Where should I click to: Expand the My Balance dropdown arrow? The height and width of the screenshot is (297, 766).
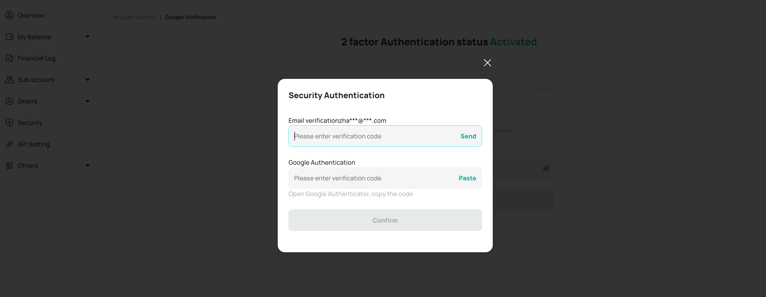pyautogui.click(x=87, y=37)
